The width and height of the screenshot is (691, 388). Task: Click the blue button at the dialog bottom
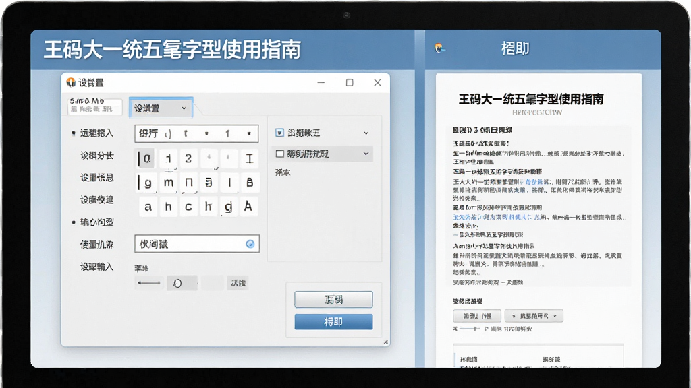click(x=333, y=321)
